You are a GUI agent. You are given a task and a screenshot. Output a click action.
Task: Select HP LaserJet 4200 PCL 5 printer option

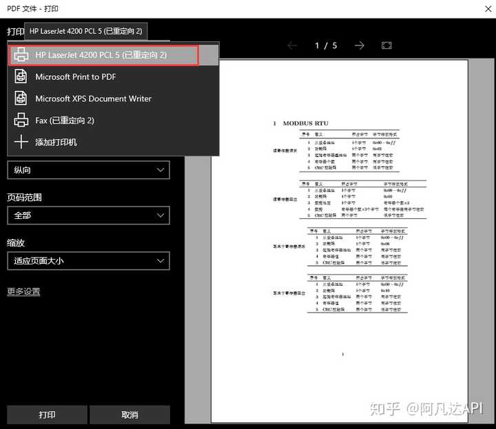tap(113, 55)
